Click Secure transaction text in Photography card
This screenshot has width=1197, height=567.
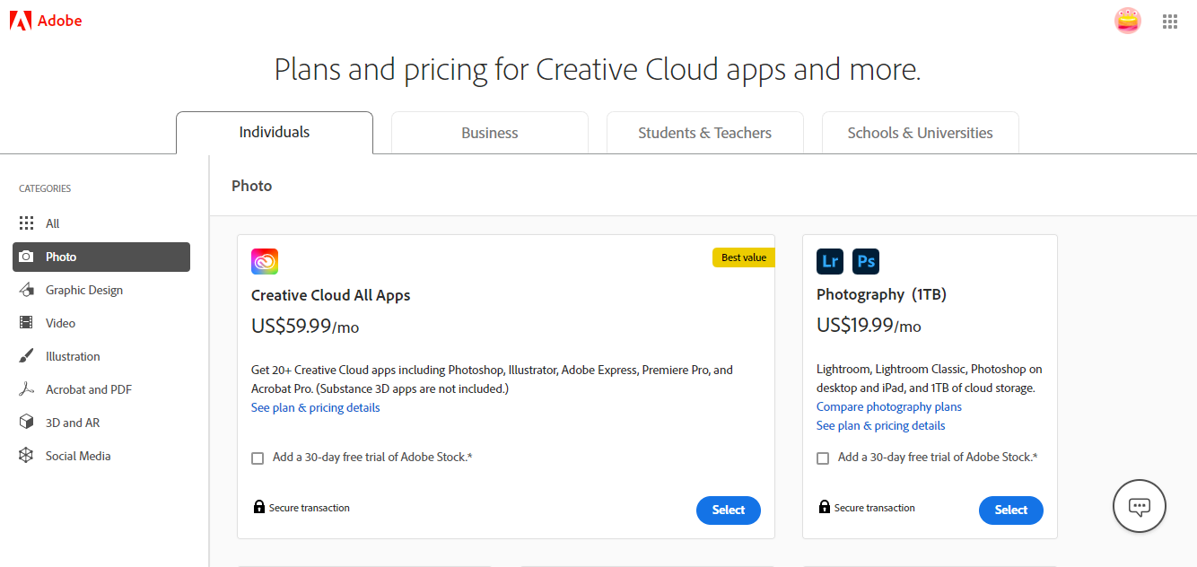[875, 508]
